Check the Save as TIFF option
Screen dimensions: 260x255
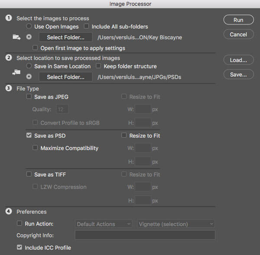(29, 174)
